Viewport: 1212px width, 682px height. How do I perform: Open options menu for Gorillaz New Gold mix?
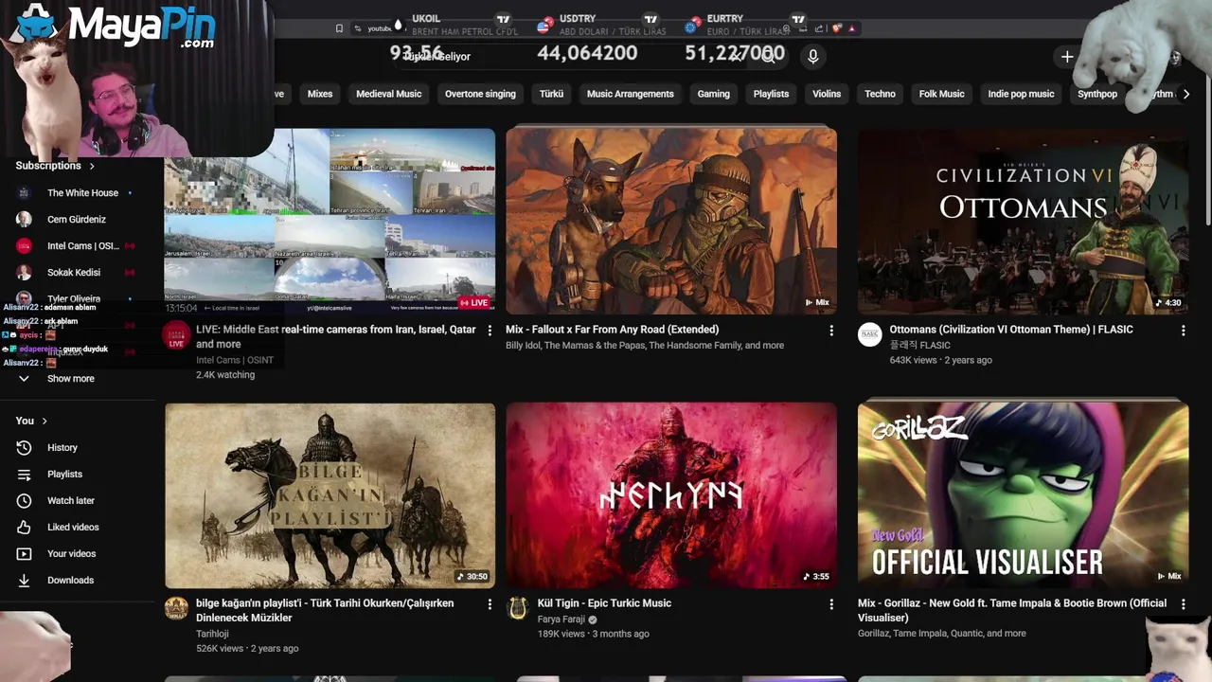pyautogui.click(x=1183, y=603)
